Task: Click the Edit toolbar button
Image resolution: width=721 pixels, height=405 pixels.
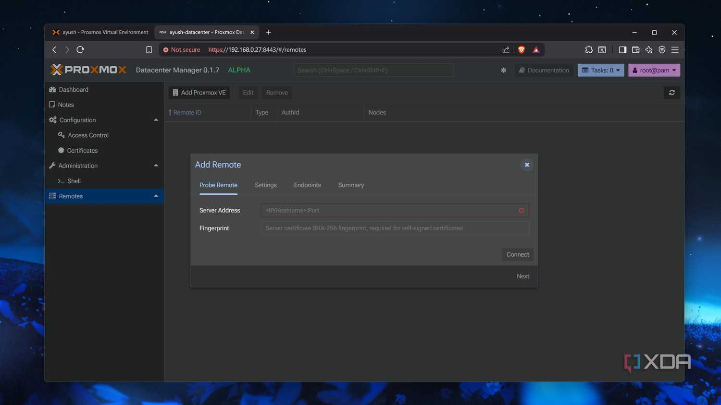Action: [248, 93]
